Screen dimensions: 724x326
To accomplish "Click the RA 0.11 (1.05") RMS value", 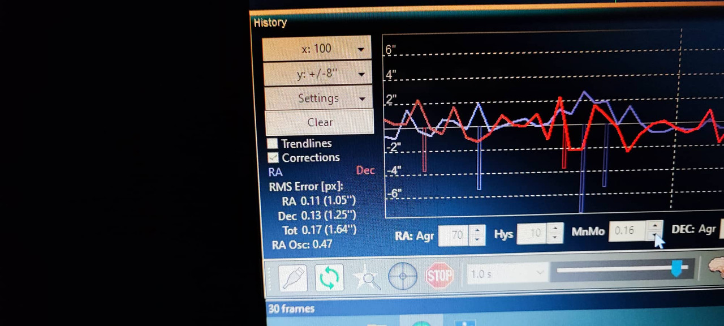I will 318,200.
